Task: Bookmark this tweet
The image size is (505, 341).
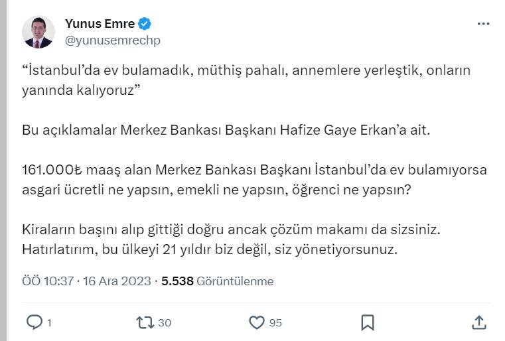Action: tap(368, 322)
